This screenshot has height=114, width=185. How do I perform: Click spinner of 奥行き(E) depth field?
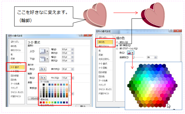[73, 69]
